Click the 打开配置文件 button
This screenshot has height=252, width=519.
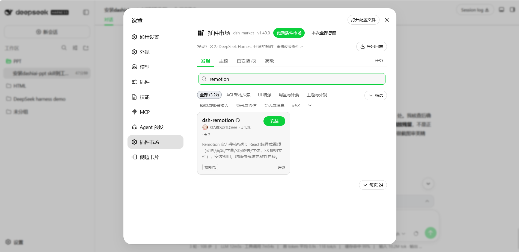(363, 20)
